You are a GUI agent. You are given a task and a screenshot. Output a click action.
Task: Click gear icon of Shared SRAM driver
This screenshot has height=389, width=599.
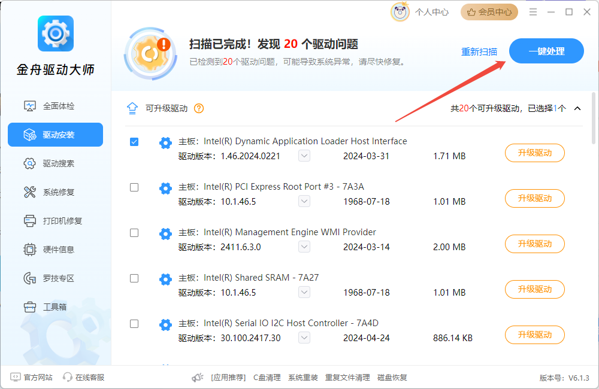pyautogui.click(x=165, y=279)
